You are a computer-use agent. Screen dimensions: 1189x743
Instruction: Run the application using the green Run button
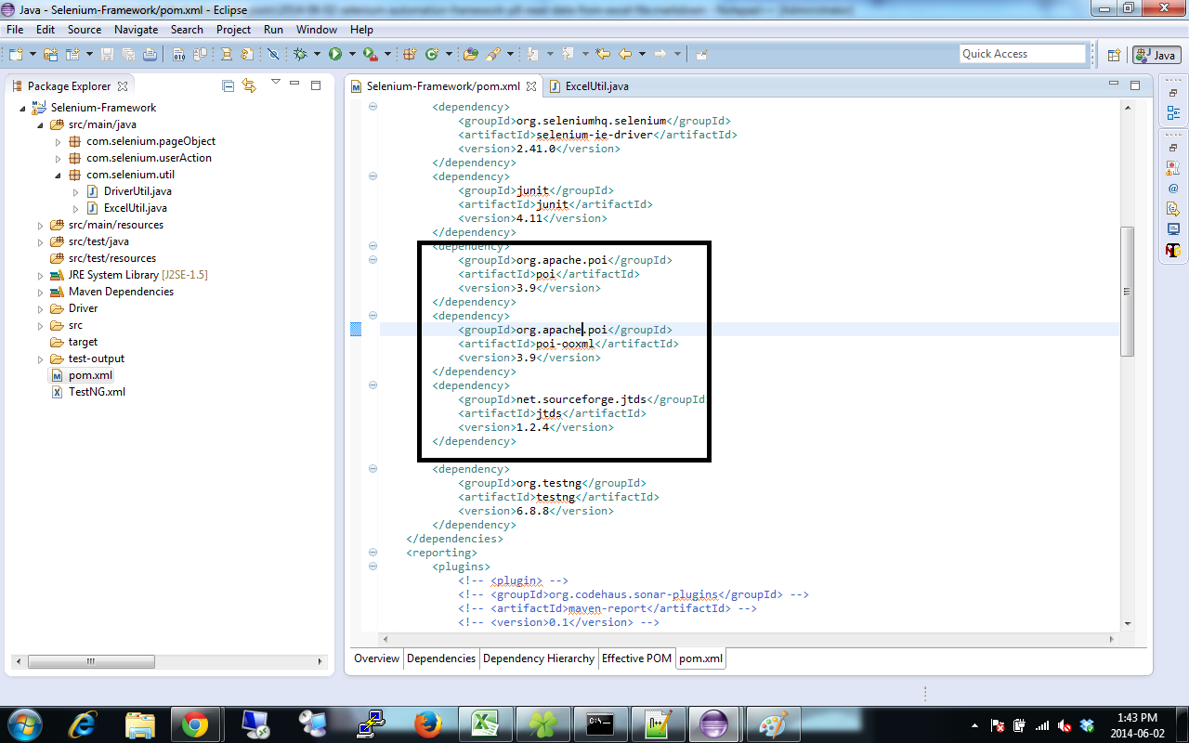[x=335, y=53]
